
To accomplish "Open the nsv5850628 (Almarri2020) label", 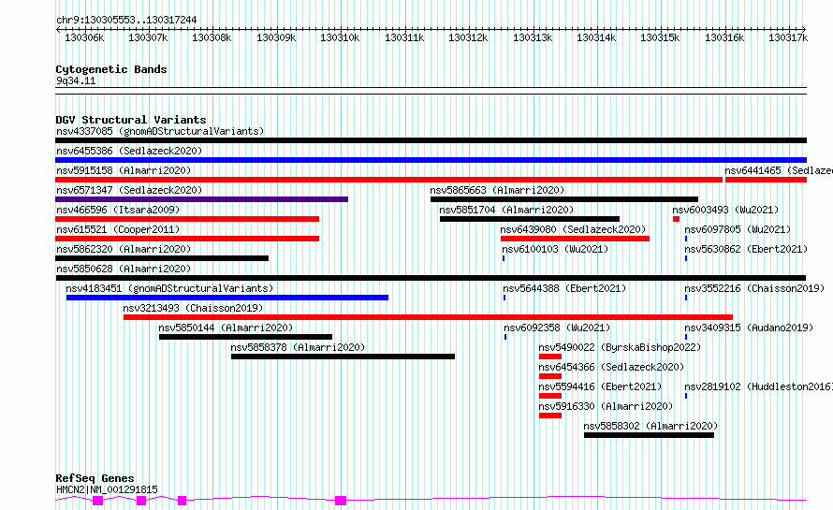I will pyautogui.click(x=124, y=269).
